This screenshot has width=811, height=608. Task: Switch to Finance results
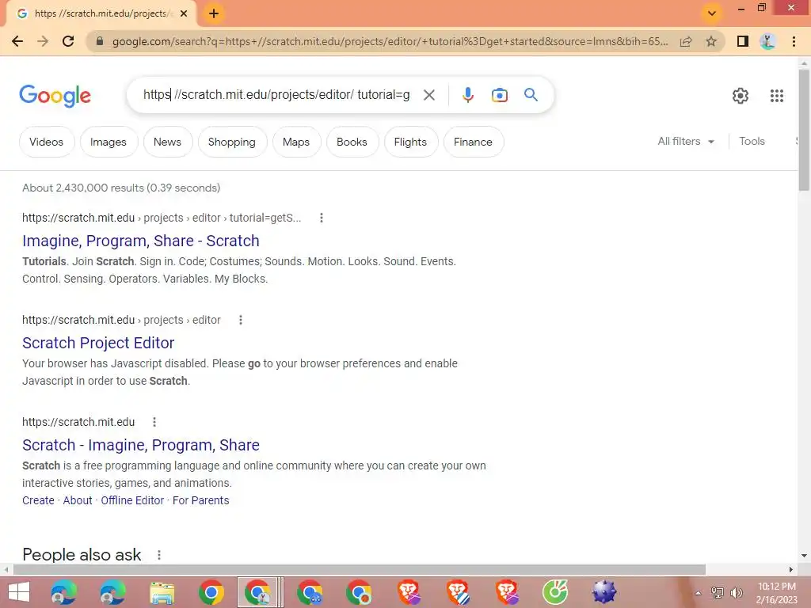point(474,142)
